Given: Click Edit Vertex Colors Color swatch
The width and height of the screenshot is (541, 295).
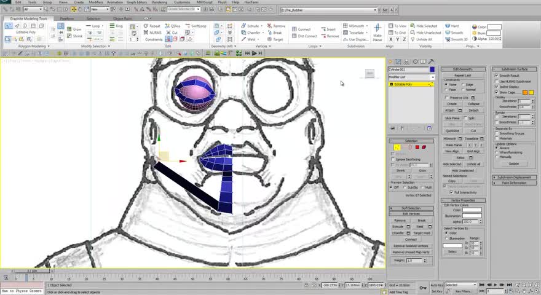Looking at the screenshot, I should tap(472, 210).
